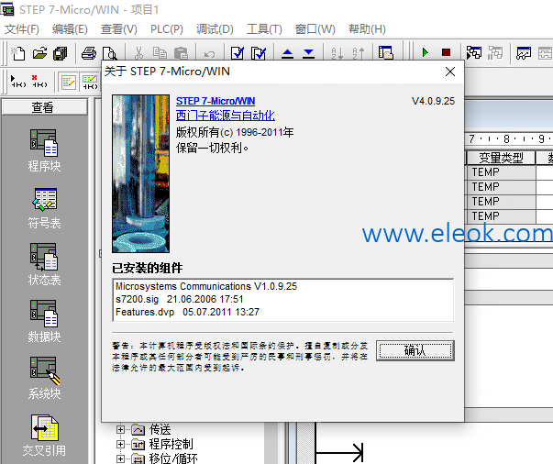553x464 pixels.
Task: Expand the 传送 tree folder
Action: (x=120, y=429)
